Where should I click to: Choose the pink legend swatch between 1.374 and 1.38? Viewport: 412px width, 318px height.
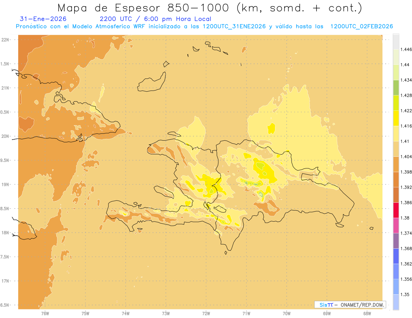[396, 225]
